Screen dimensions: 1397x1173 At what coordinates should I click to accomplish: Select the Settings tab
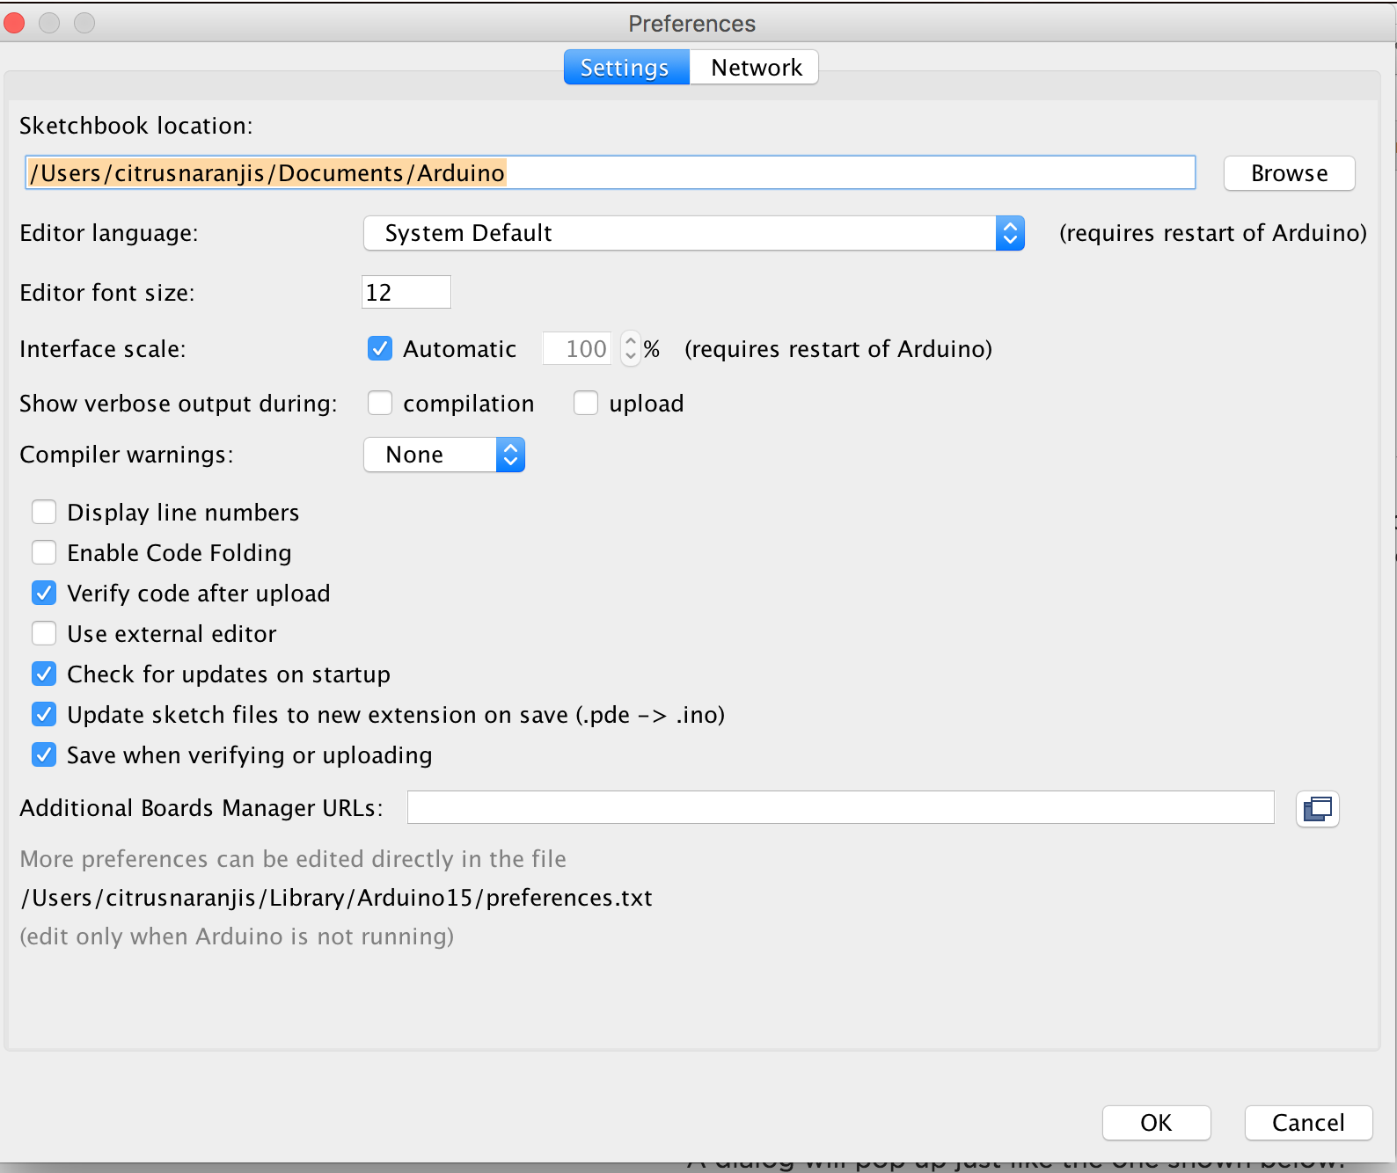coord(625,68)
